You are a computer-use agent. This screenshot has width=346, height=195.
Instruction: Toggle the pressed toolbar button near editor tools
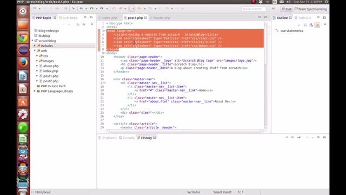(x=132, y=9)
